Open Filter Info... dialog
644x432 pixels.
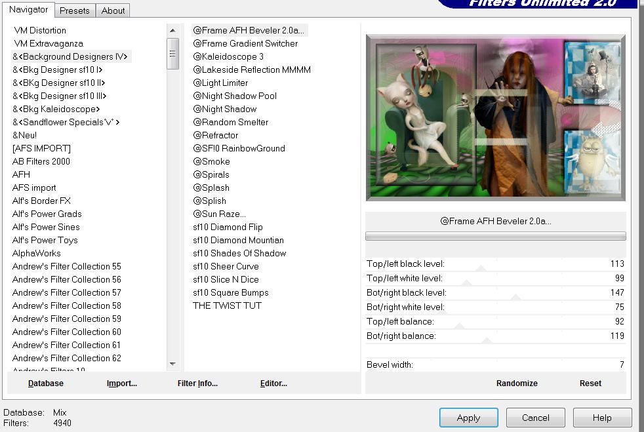[197, 383]
